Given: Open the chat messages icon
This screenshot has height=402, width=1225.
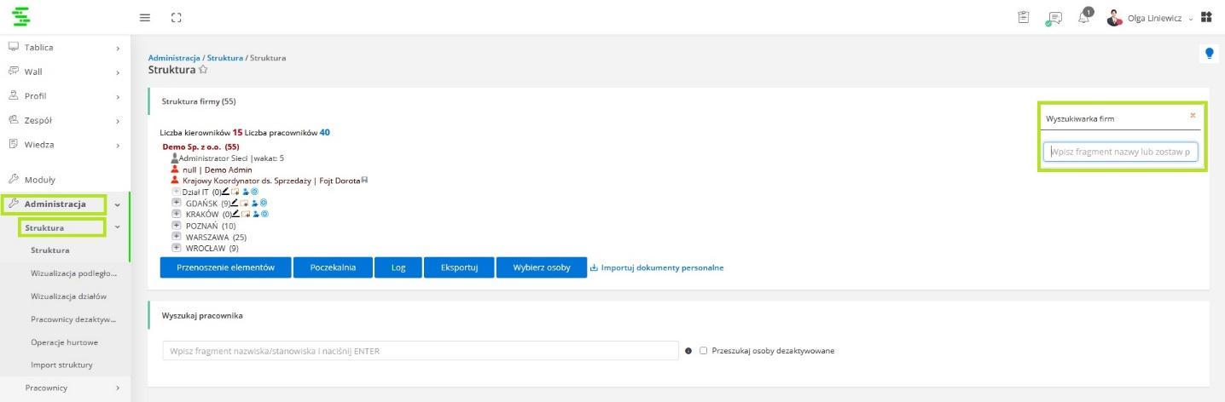Looking at the screenshot, I should 1054,18.
